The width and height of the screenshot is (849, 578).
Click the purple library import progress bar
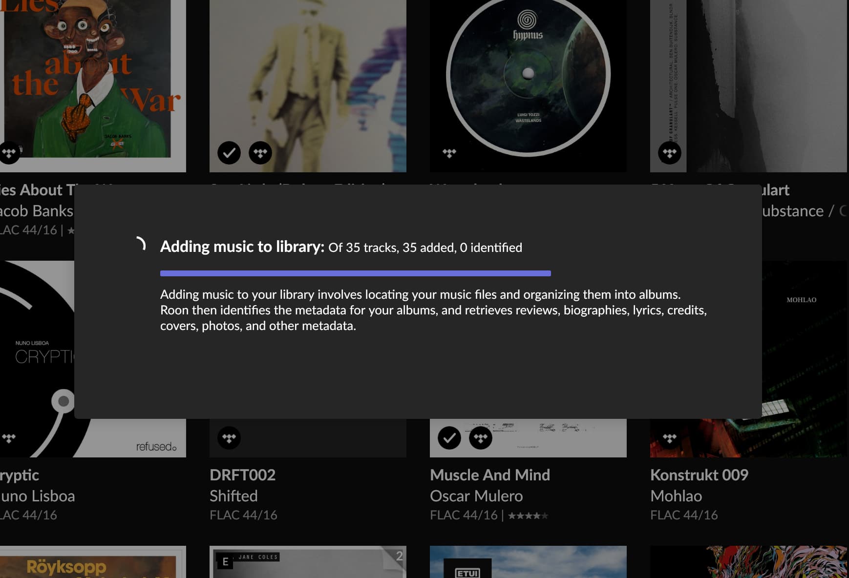pyautogui.click(x=356, y=273)
